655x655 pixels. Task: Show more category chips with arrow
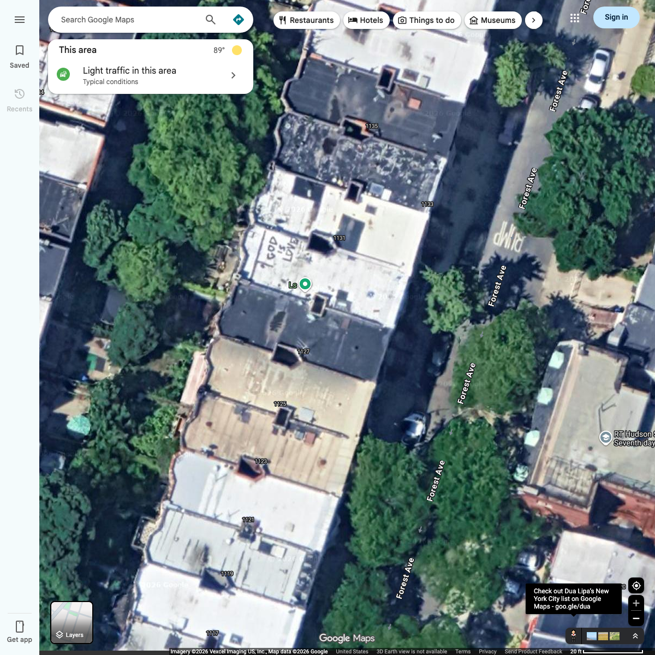coord(534,20)
